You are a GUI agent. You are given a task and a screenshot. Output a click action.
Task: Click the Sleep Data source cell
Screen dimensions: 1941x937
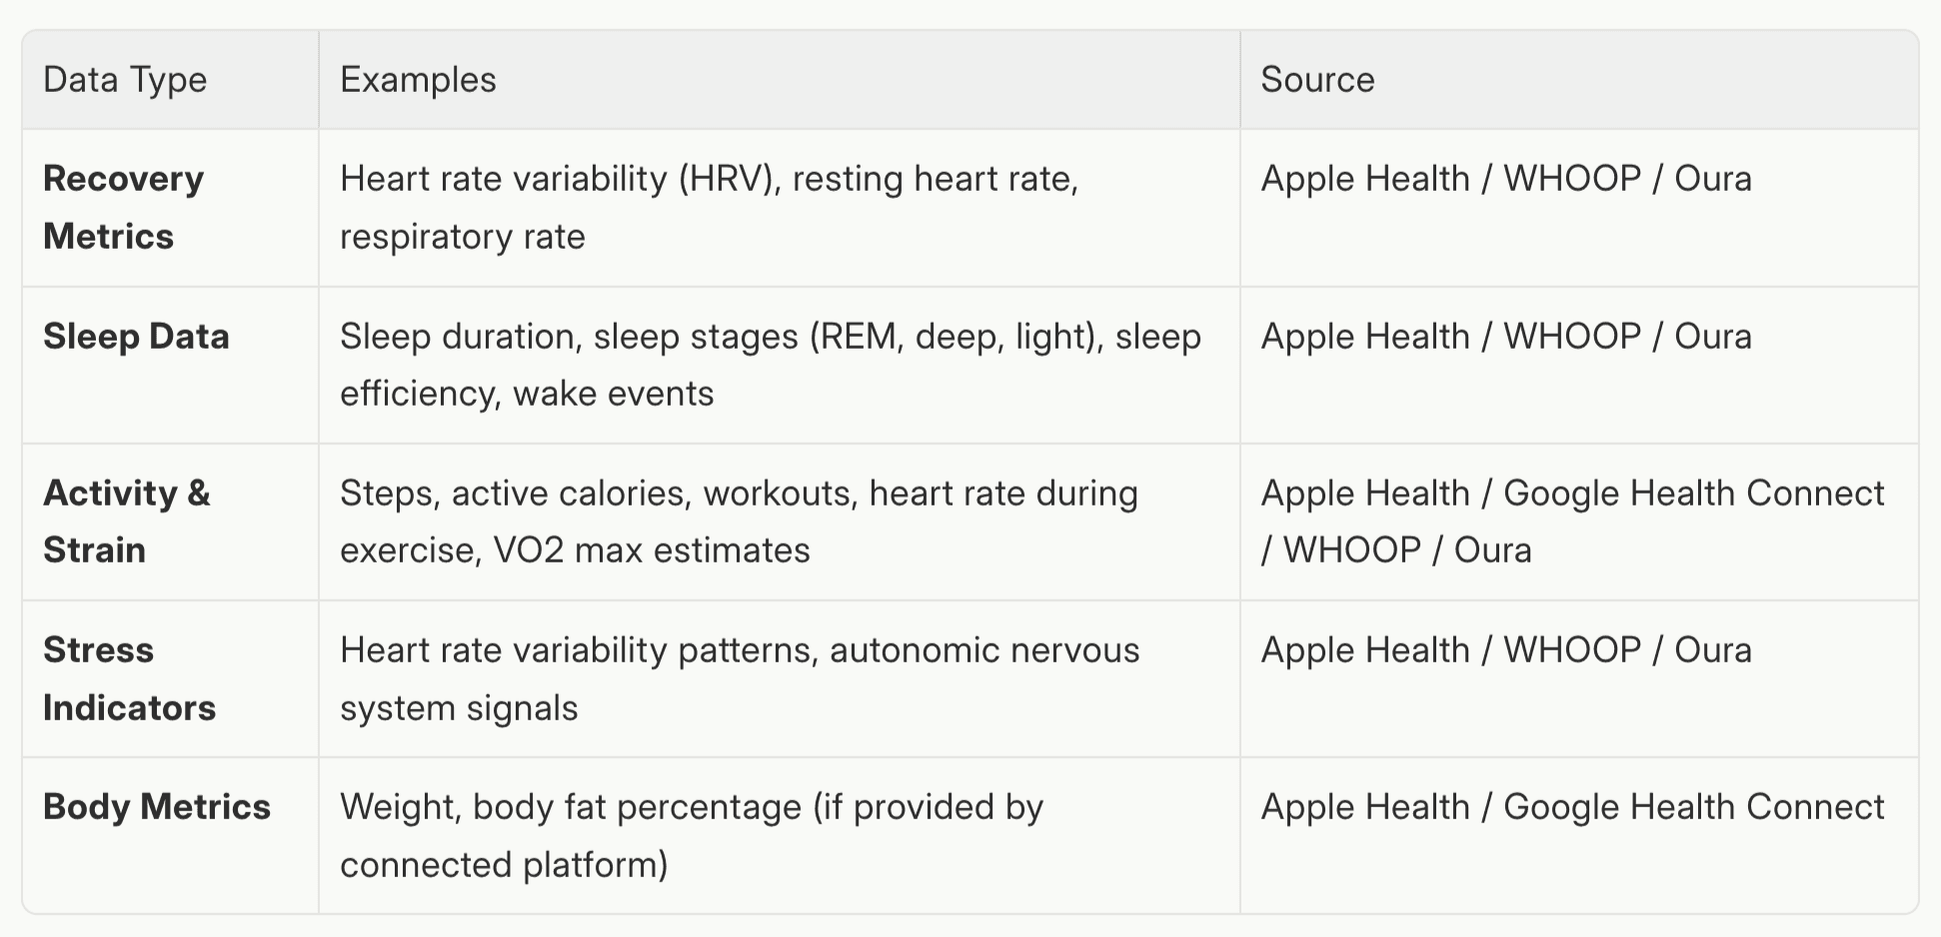(1505, 337)
